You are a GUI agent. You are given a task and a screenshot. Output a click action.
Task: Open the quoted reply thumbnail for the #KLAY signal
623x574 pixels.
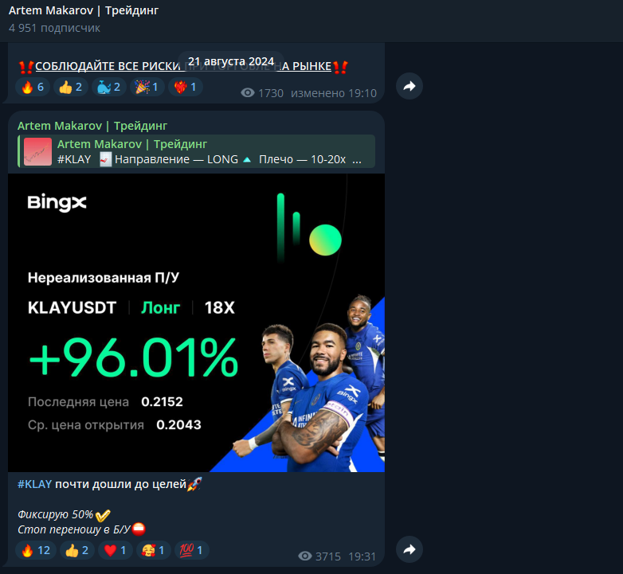point(37,151)
